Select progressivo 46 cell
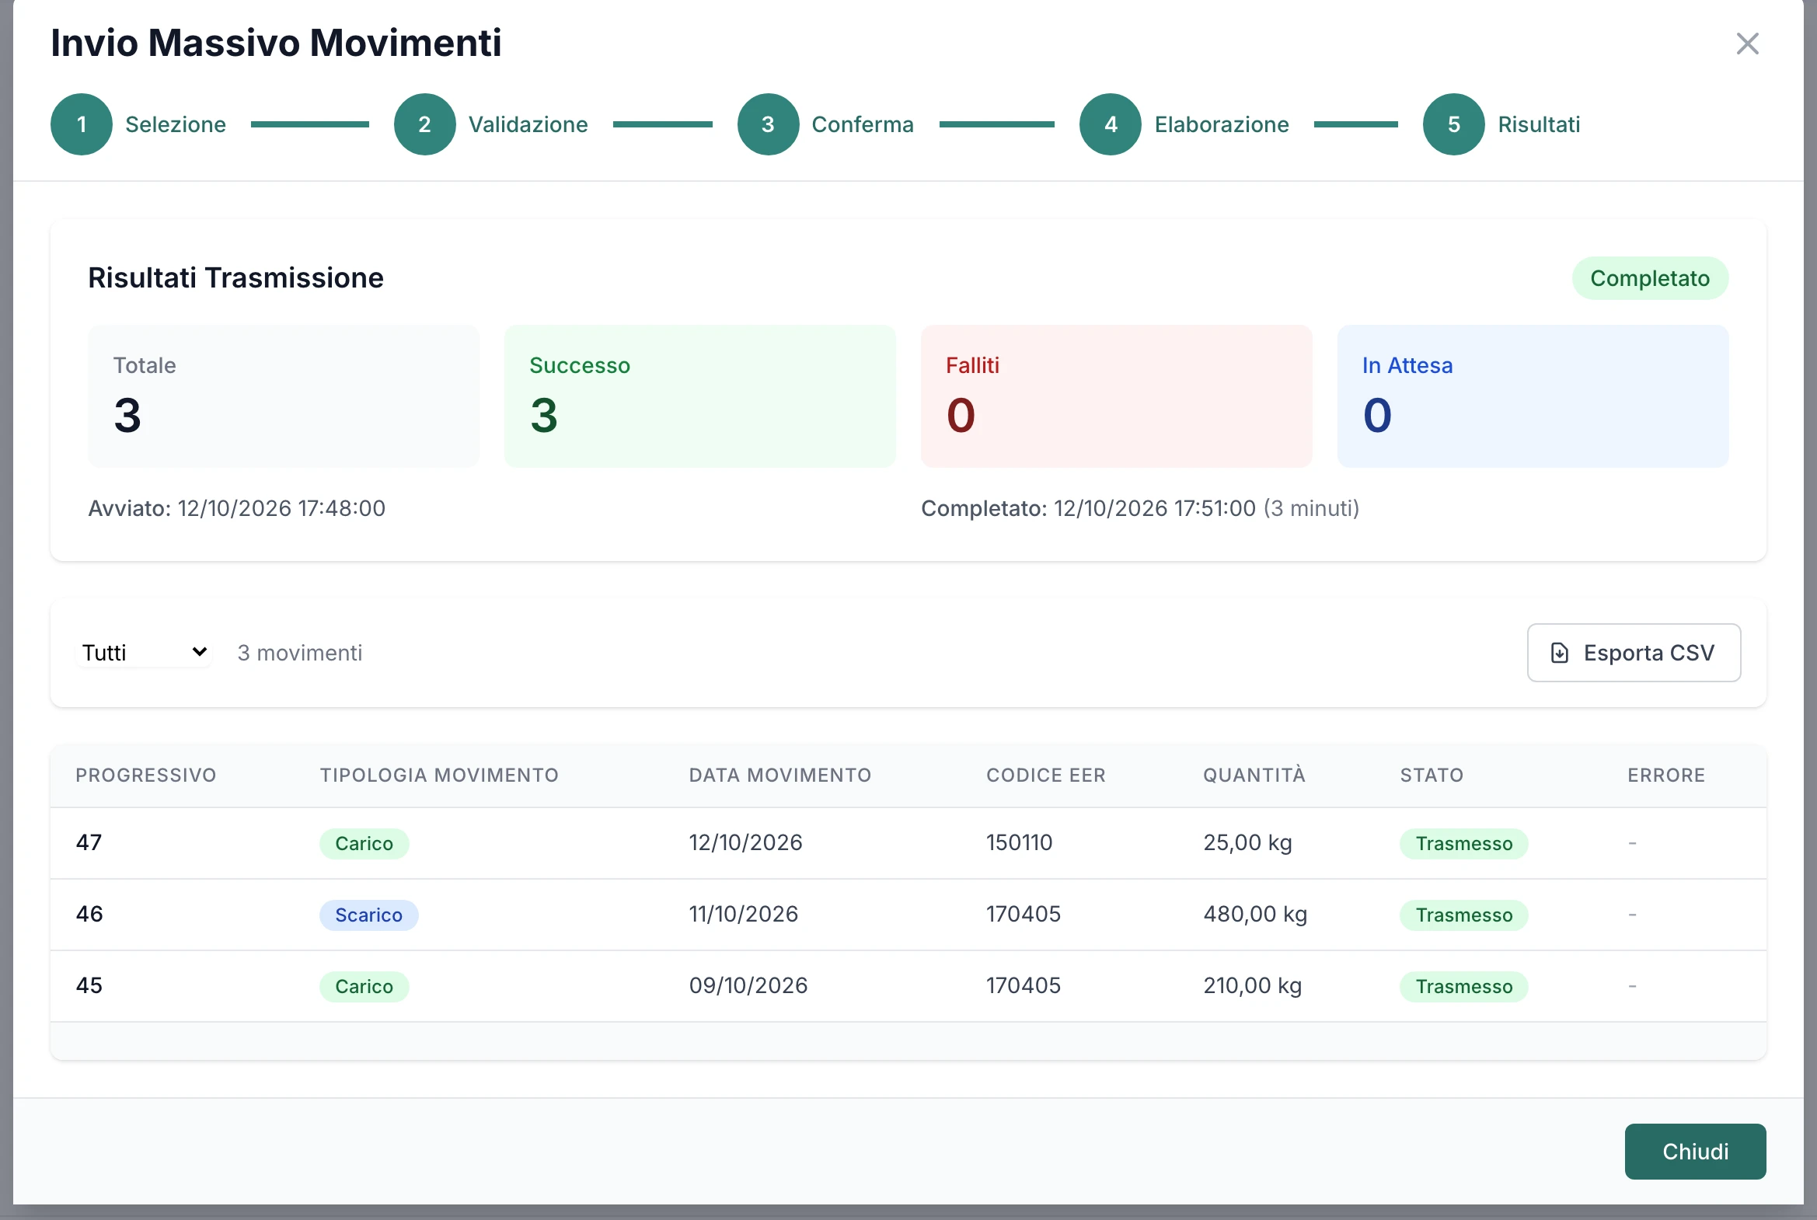1817x1220 pixels. [89, 914]
